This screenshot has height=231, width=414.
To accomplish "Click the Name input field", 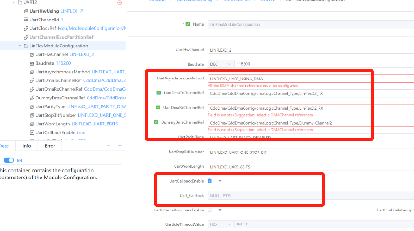I will click(x=311, y=25).
